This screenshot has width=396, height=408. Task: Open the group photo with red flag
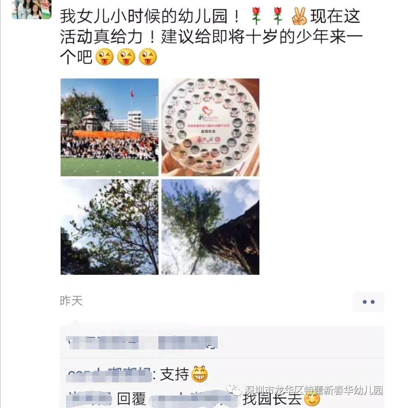click(109, 127)
